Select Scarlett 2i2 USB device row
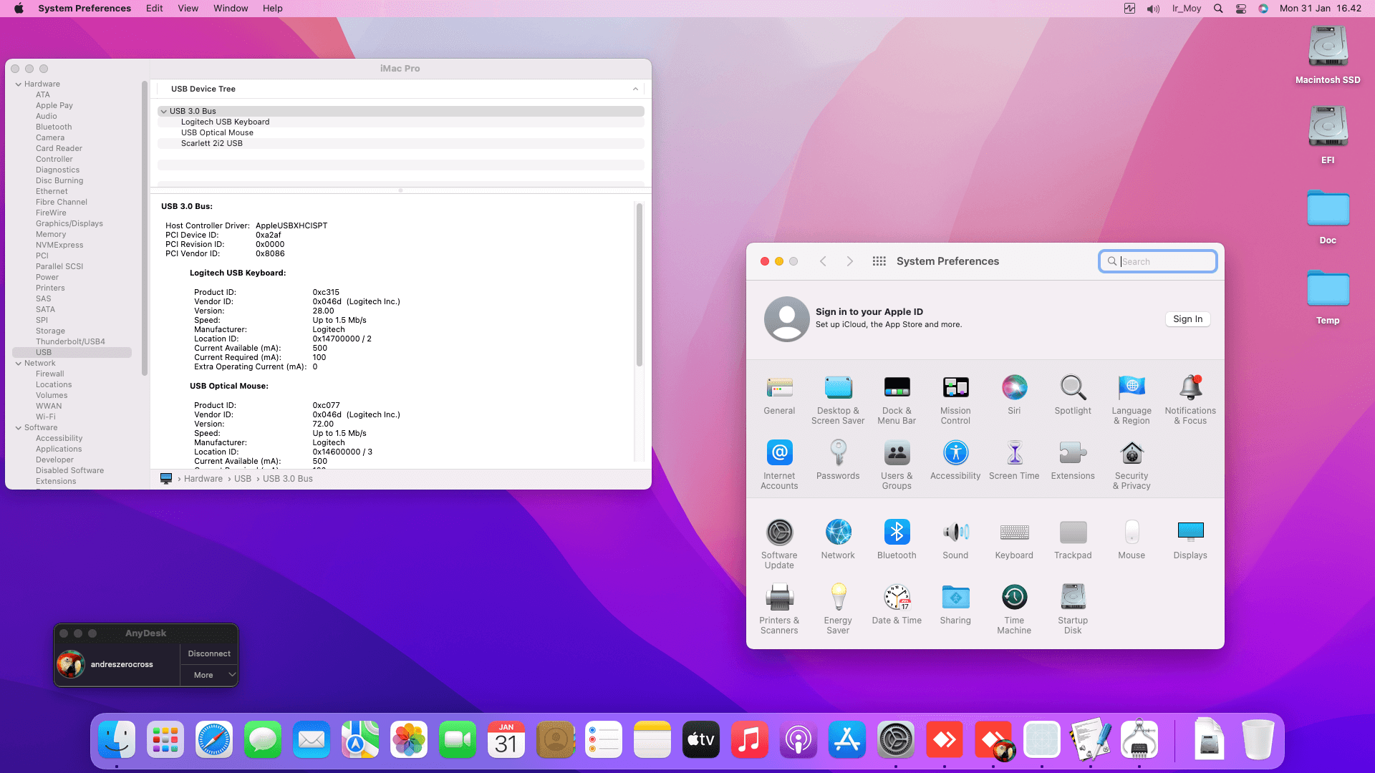The image size is (1375, 773). tap(212, 144)
